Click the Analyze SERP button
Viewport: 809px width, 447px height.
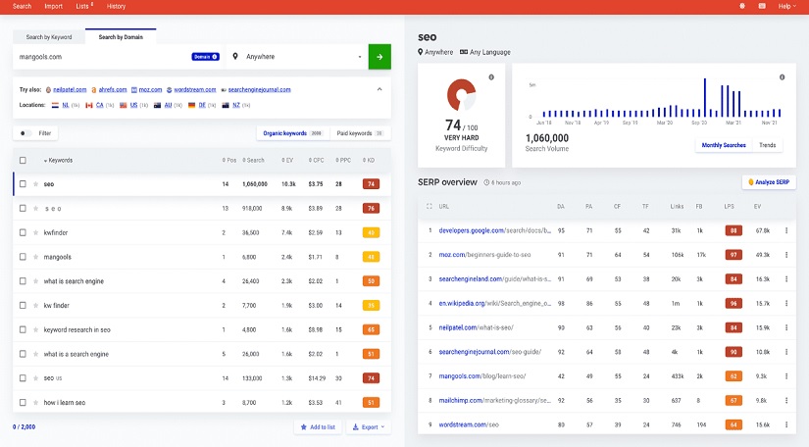(x=769, y=182)
